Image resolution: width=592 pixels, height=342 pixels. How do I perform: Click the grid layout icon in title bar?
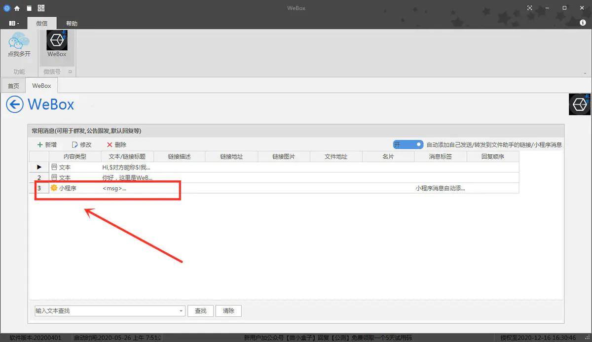[41, 8]
